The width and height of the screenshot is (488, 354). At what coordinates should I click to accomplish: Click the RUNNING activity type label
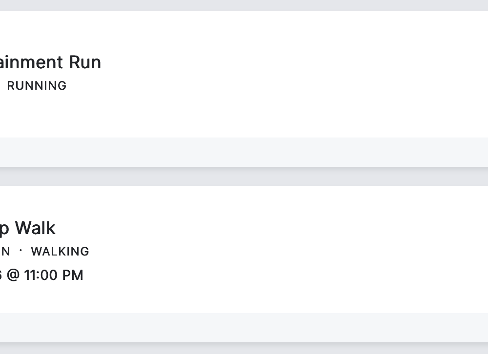click(37, 86)
